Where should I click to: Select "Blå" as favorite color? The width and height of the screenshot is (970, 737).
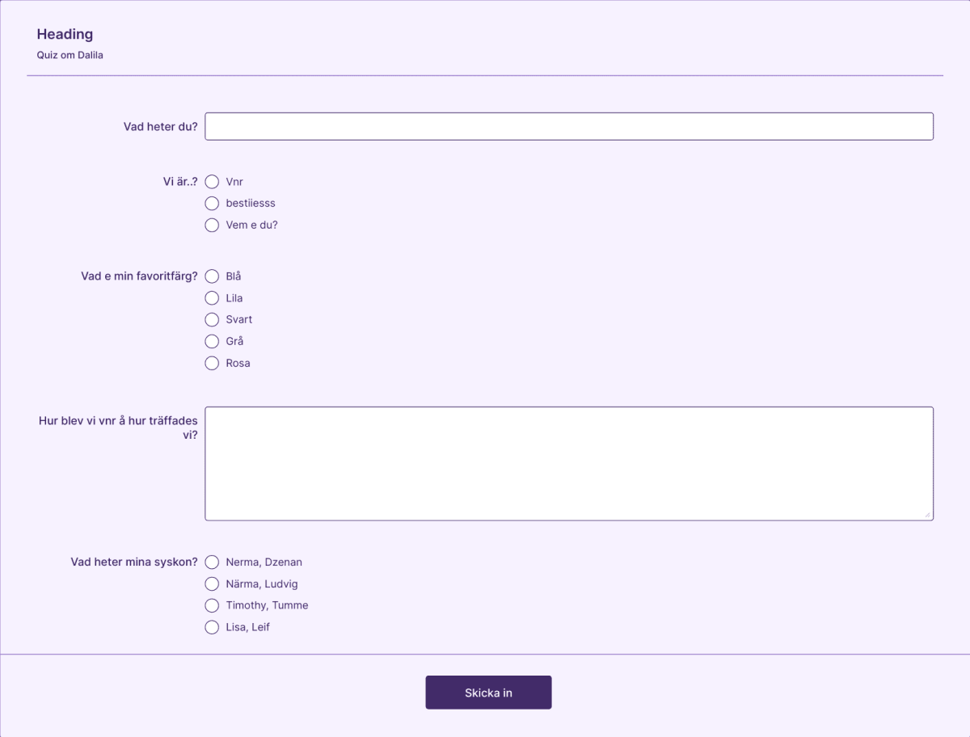[x=212, y=276]
